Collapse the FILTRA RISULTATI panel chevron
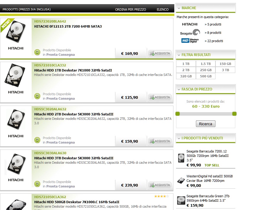 (x=179, y=55)
